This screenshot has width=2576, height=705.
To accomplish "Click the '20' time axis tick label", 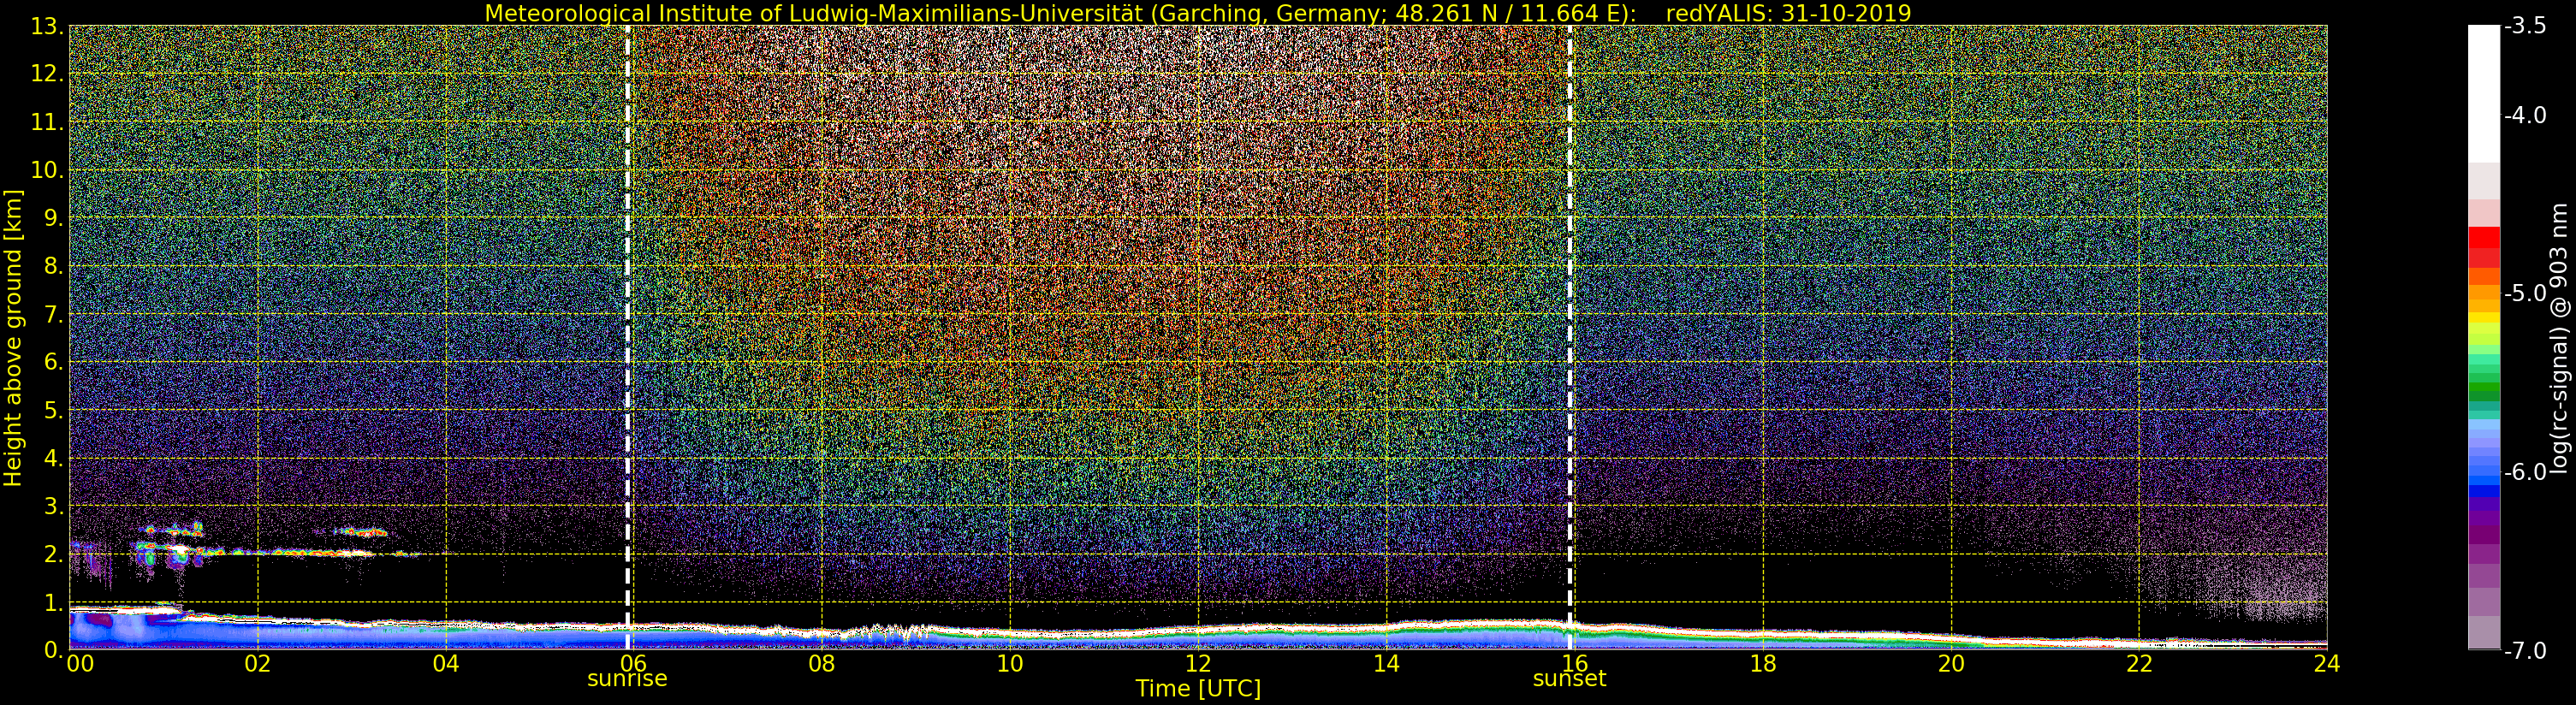I will (1951, 664).
